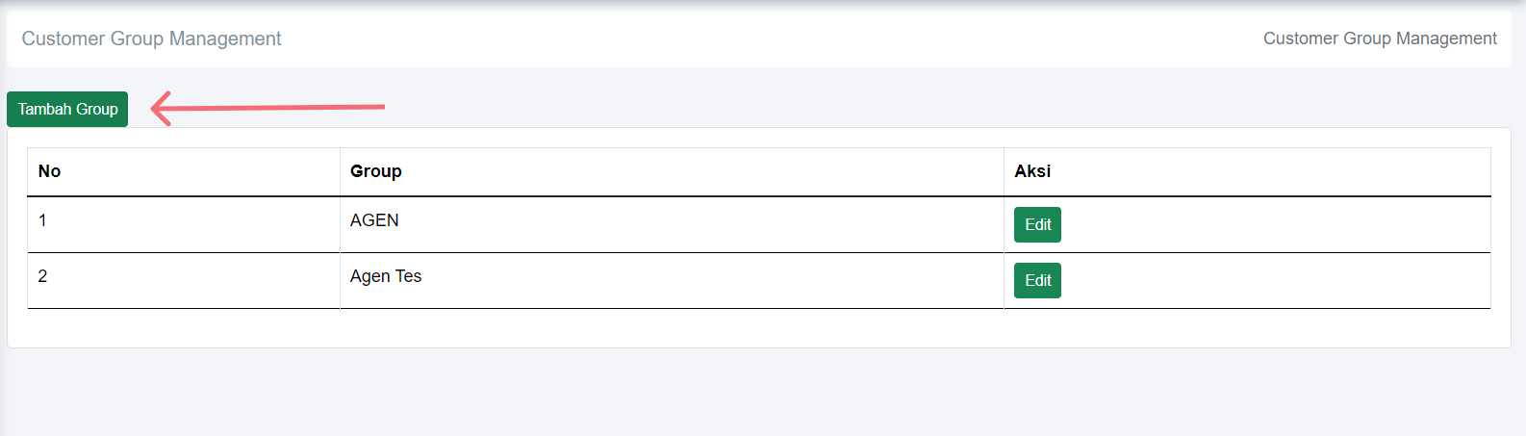Click row number 1 cell

pos(42,220)
